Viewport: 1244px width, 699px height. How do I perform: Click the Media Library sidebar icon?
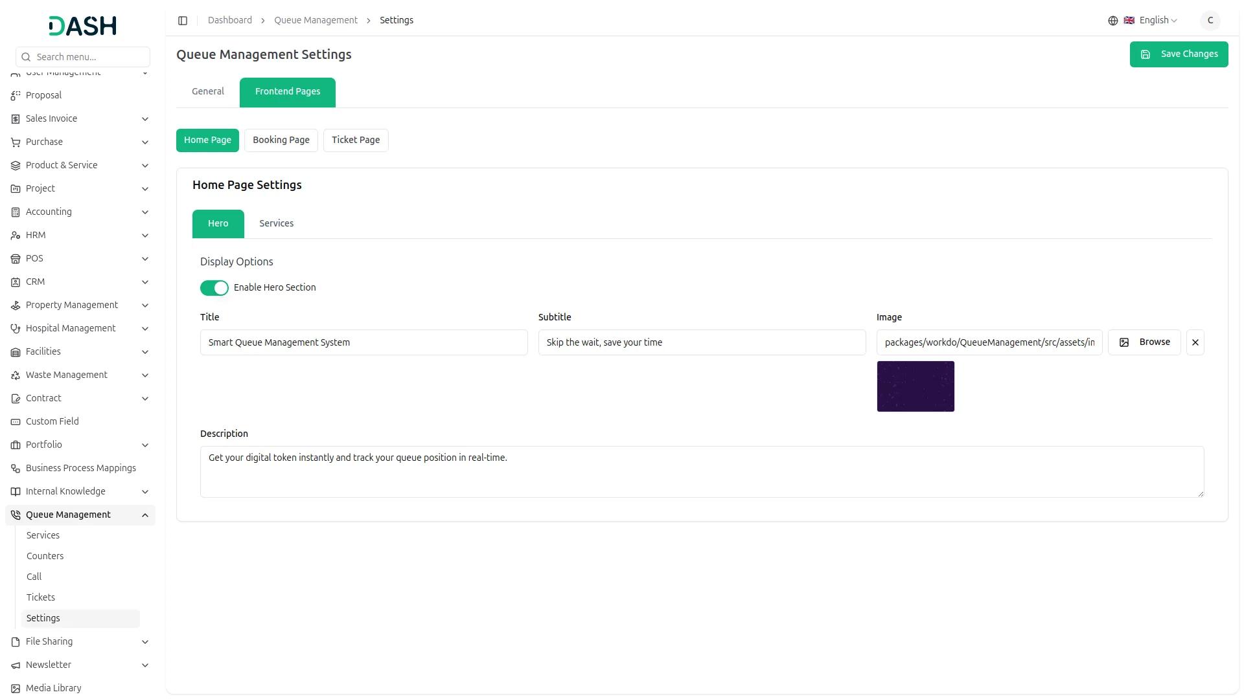click(16, 689)
